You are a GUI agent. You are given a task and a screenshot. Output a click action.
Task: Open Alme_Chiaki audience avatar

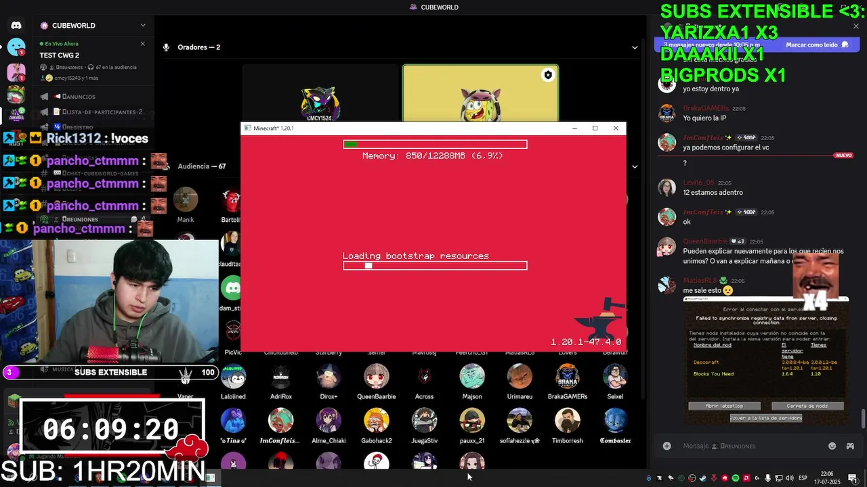tap(329, 421)
